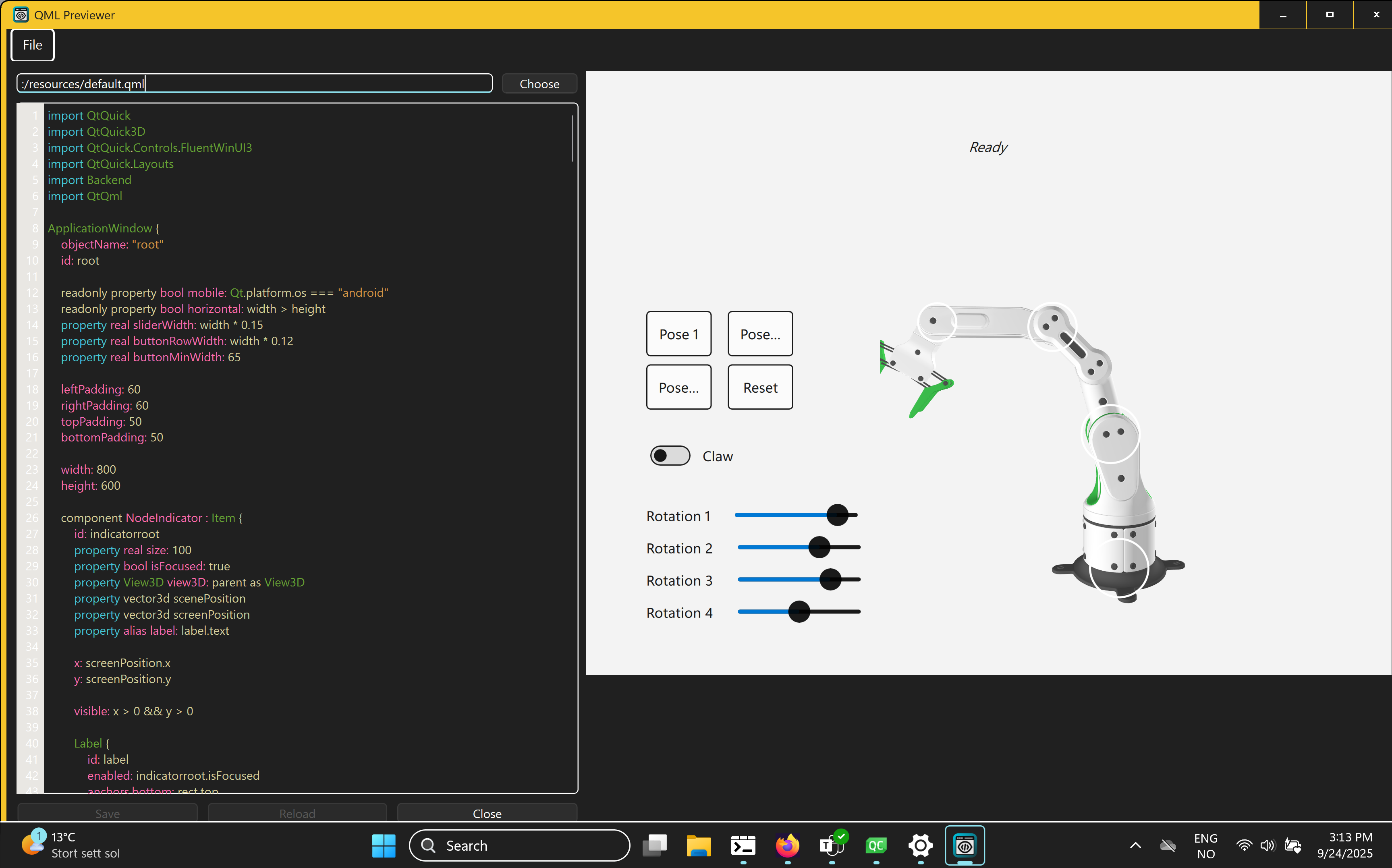
Task: Open Qt Creator taskbar icon
Action: (876, 845)
